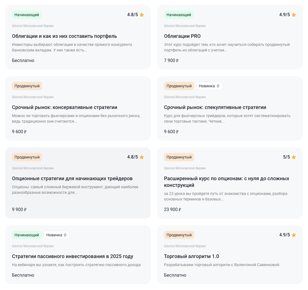Viewport: 308px width, 290px height.
Task: Click star rating on Опционные стратегии card
Action: 141,157
